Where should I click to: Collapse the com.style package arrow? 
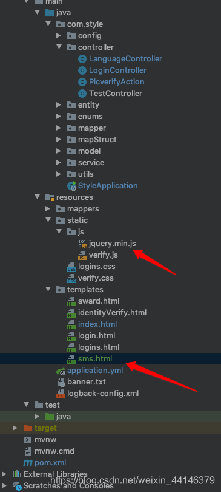(48, 24)
